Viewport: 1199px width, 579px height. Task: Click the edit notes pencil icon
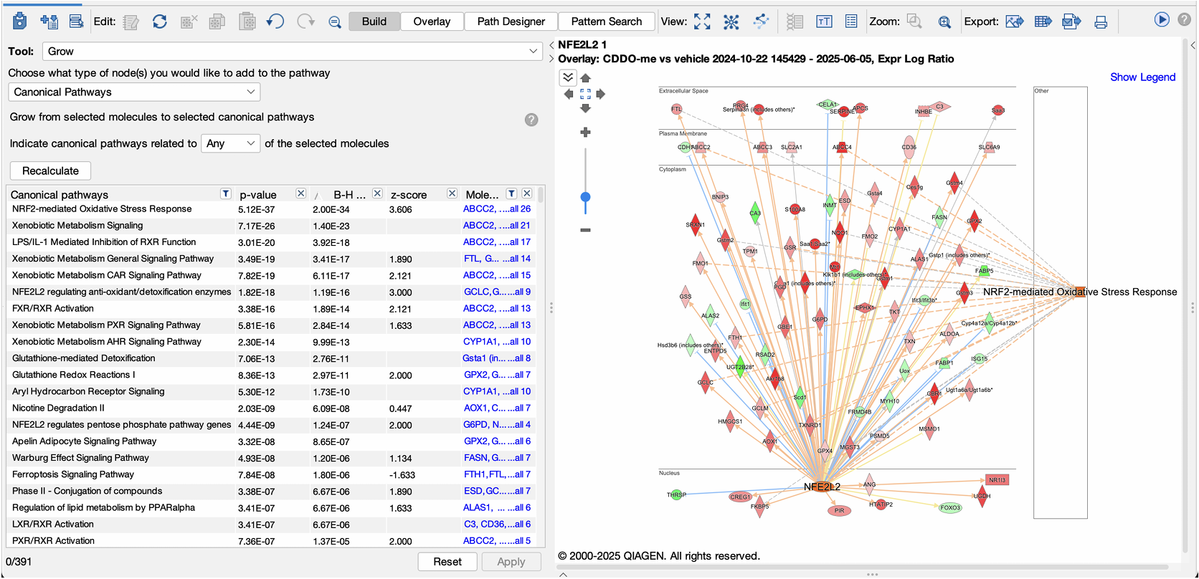point(131,22)
